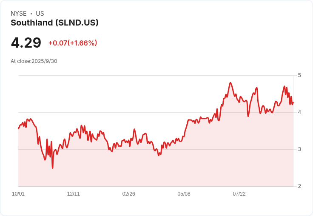313x216 pixels.
Task: Click the final data point of price line
Action: click(x=293, y=102)
